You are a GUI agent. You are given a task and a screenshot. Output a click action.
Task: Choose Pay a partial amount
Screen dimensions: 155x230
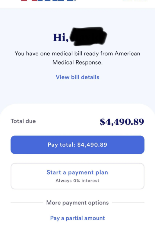point(77,218)
